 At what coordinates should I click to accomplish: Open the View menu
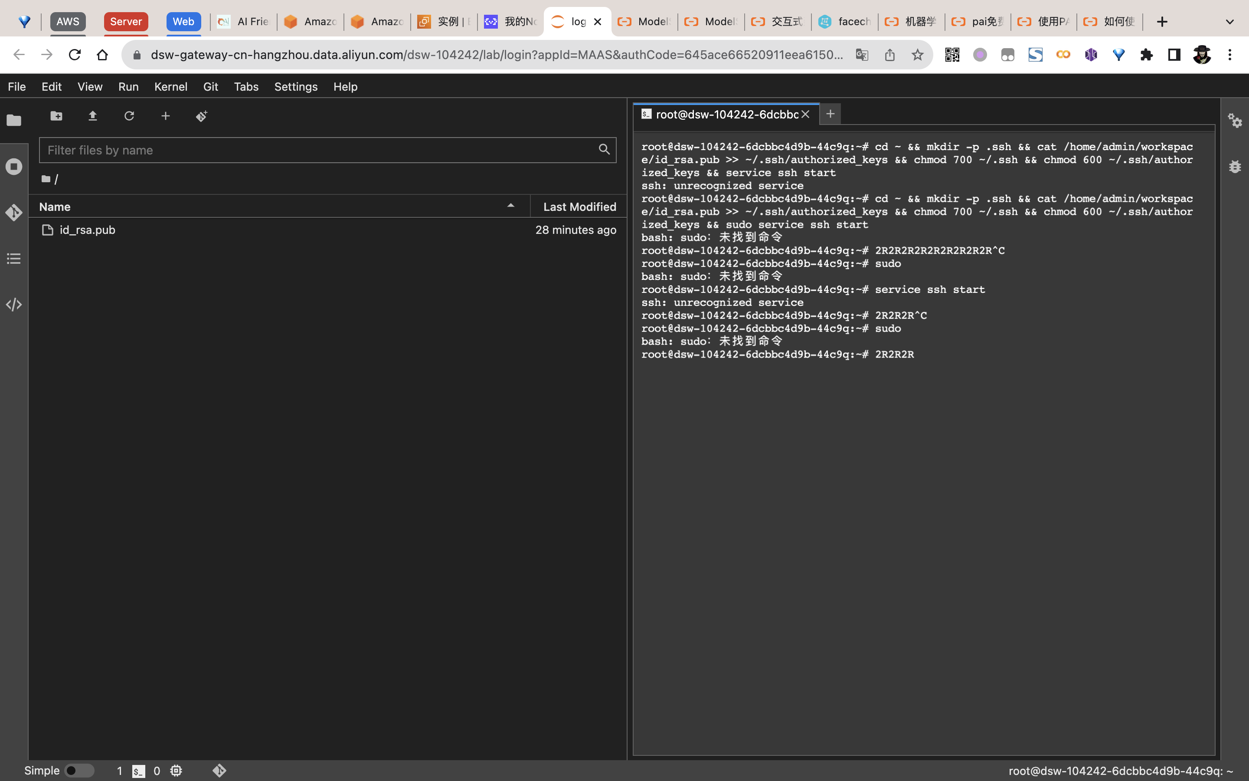90,86
